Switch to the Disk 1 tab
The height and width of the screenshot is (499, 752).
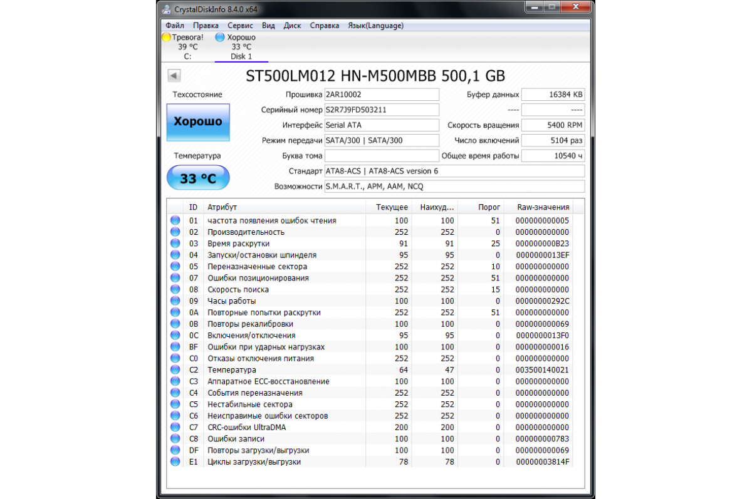click(x=241, y=46)
